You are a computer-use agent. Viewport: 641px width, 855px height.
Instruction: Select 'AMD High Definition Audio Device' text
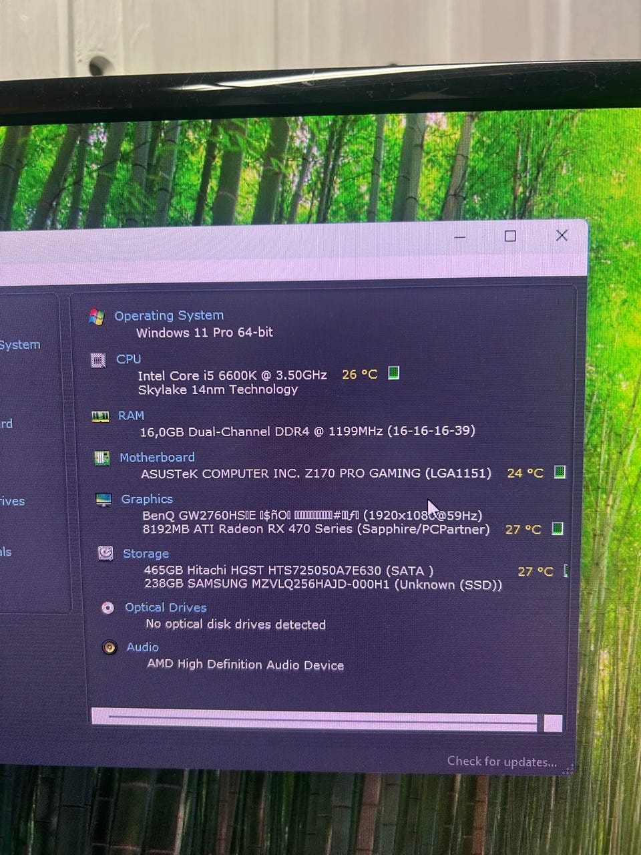tap(246, 665)
